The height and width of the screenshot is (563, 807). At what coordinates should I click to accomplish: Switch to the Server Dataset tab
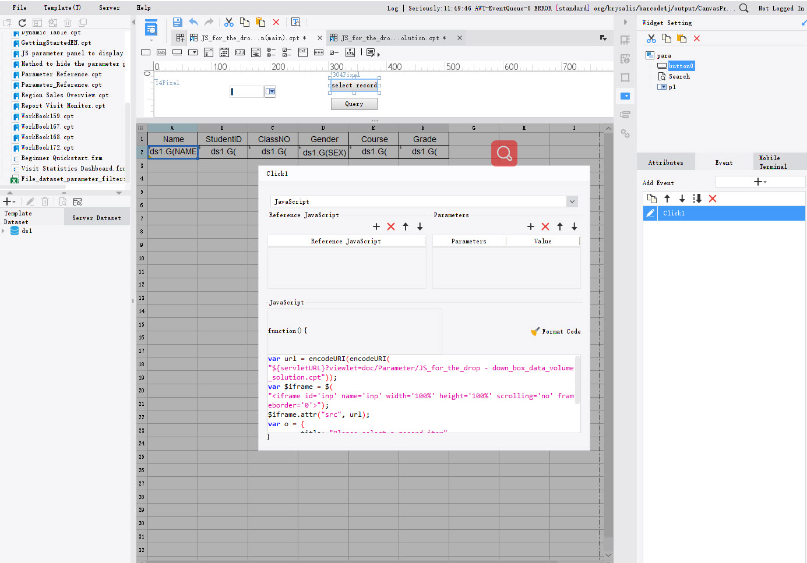pos(97,218)
